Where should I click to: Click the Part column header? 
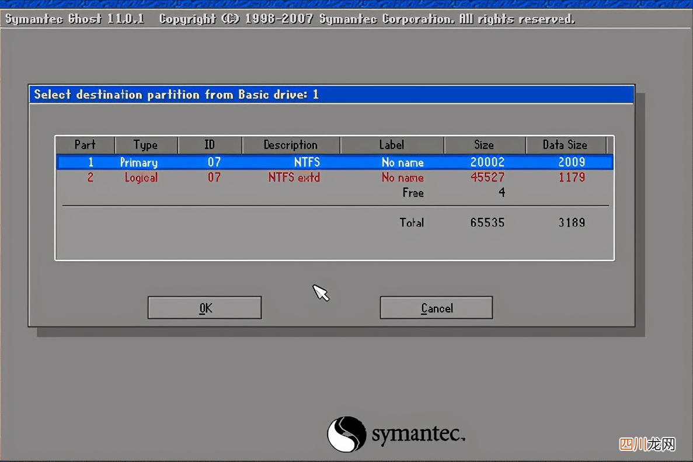[85, 145]
